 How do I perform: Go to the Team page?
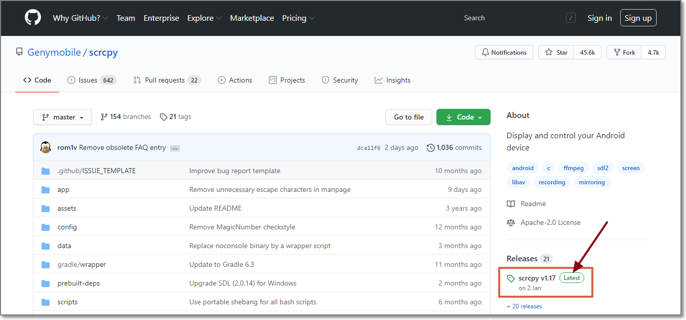126,18
